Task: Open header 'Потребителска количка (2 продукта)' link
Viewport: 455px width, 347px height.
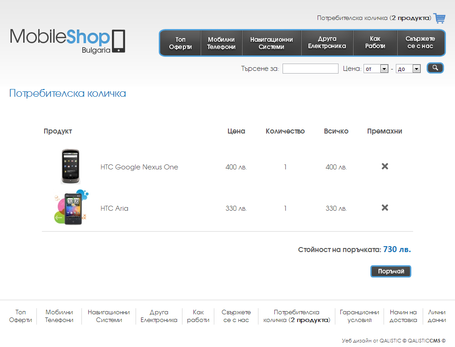Action: tap(374, 18)
